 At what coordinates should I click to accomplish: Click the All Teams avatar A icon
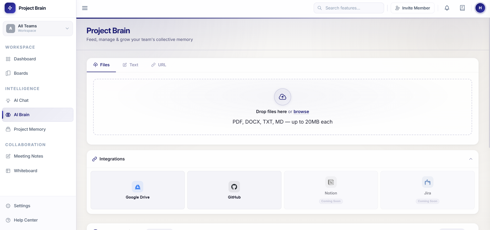(x=10, y=28)
